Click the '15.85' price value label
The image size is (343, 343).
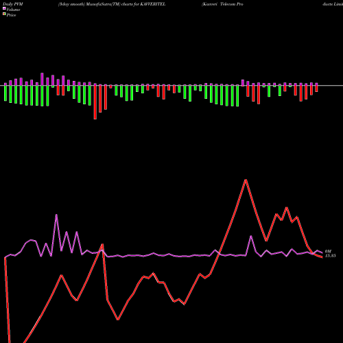331,256
